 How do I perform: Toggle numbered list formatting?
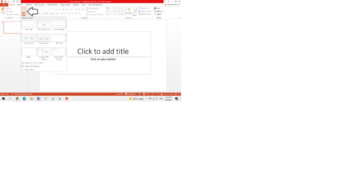pos(72,9)
